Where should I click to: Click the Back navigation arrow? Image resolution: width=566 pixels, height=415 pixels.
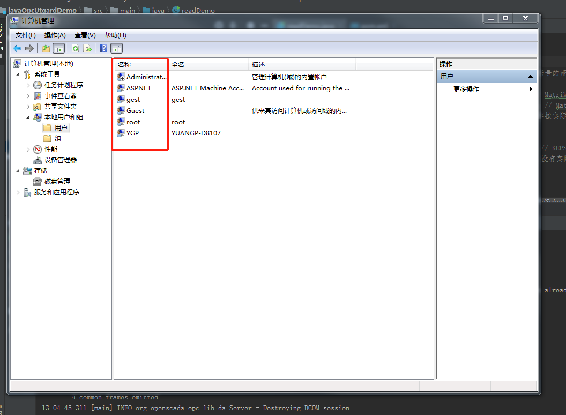click(17, 48)
